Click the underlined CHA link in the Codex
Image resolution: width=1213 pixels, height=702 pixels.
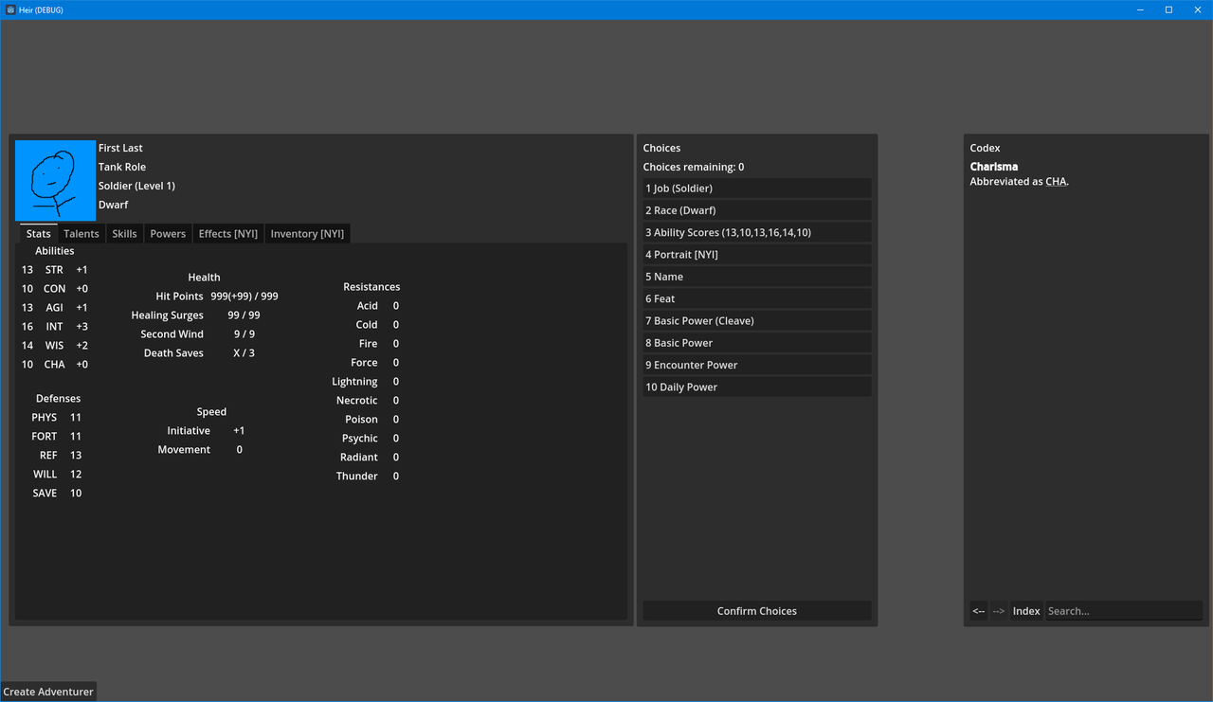click(1056, 182)
